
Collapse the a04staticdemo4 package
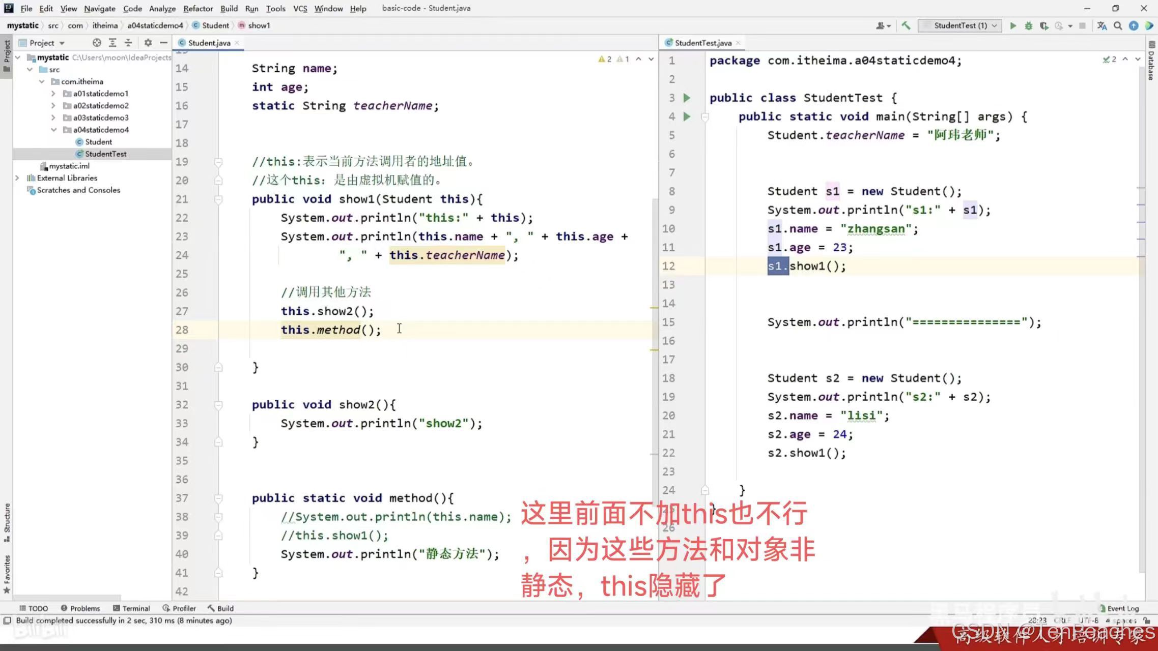coord(53,130)
